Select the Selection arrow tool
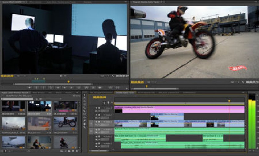This screenshot has height=156, width=259. point(84,95)
